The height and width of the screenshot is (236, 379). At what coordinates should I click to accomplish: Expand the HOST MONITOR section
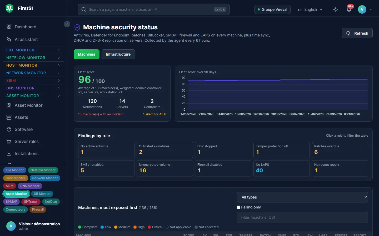(33, 65)
